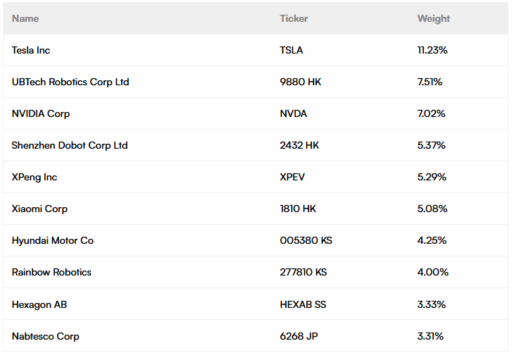Click the TSLA ticker cell
The height and width of the screenshot is (353, 512).
pyautogui.click(x=292, y=50)
